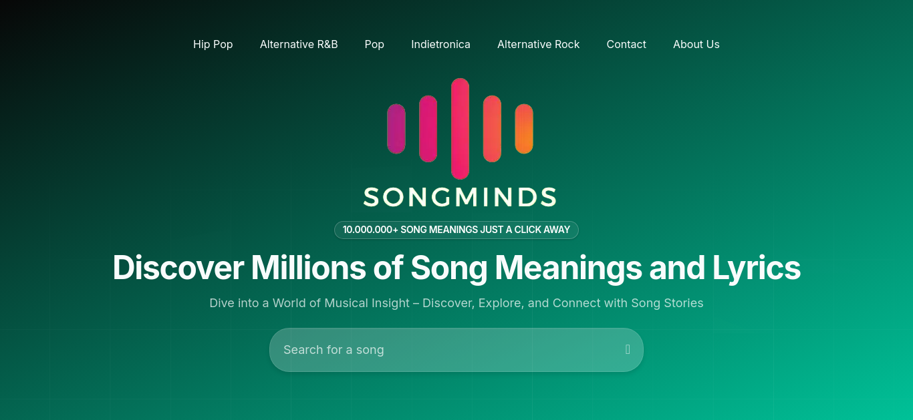The image size is (913, 420).
Task: Open the Pop nav item
Action: click(374, 44)
